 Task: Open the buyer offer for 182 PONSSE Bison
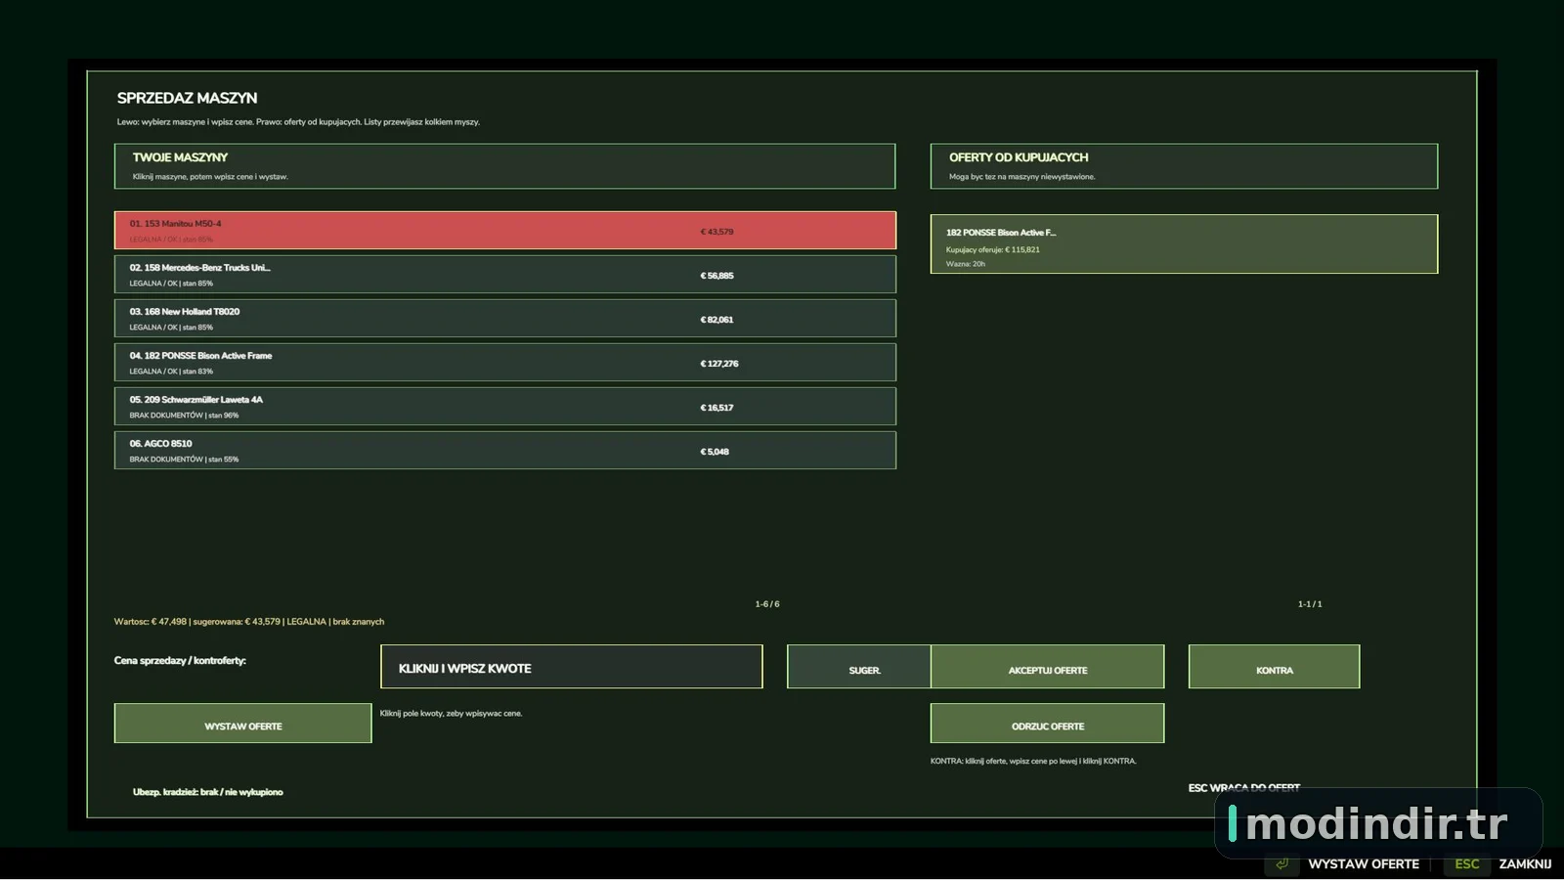click(1184, 244)
